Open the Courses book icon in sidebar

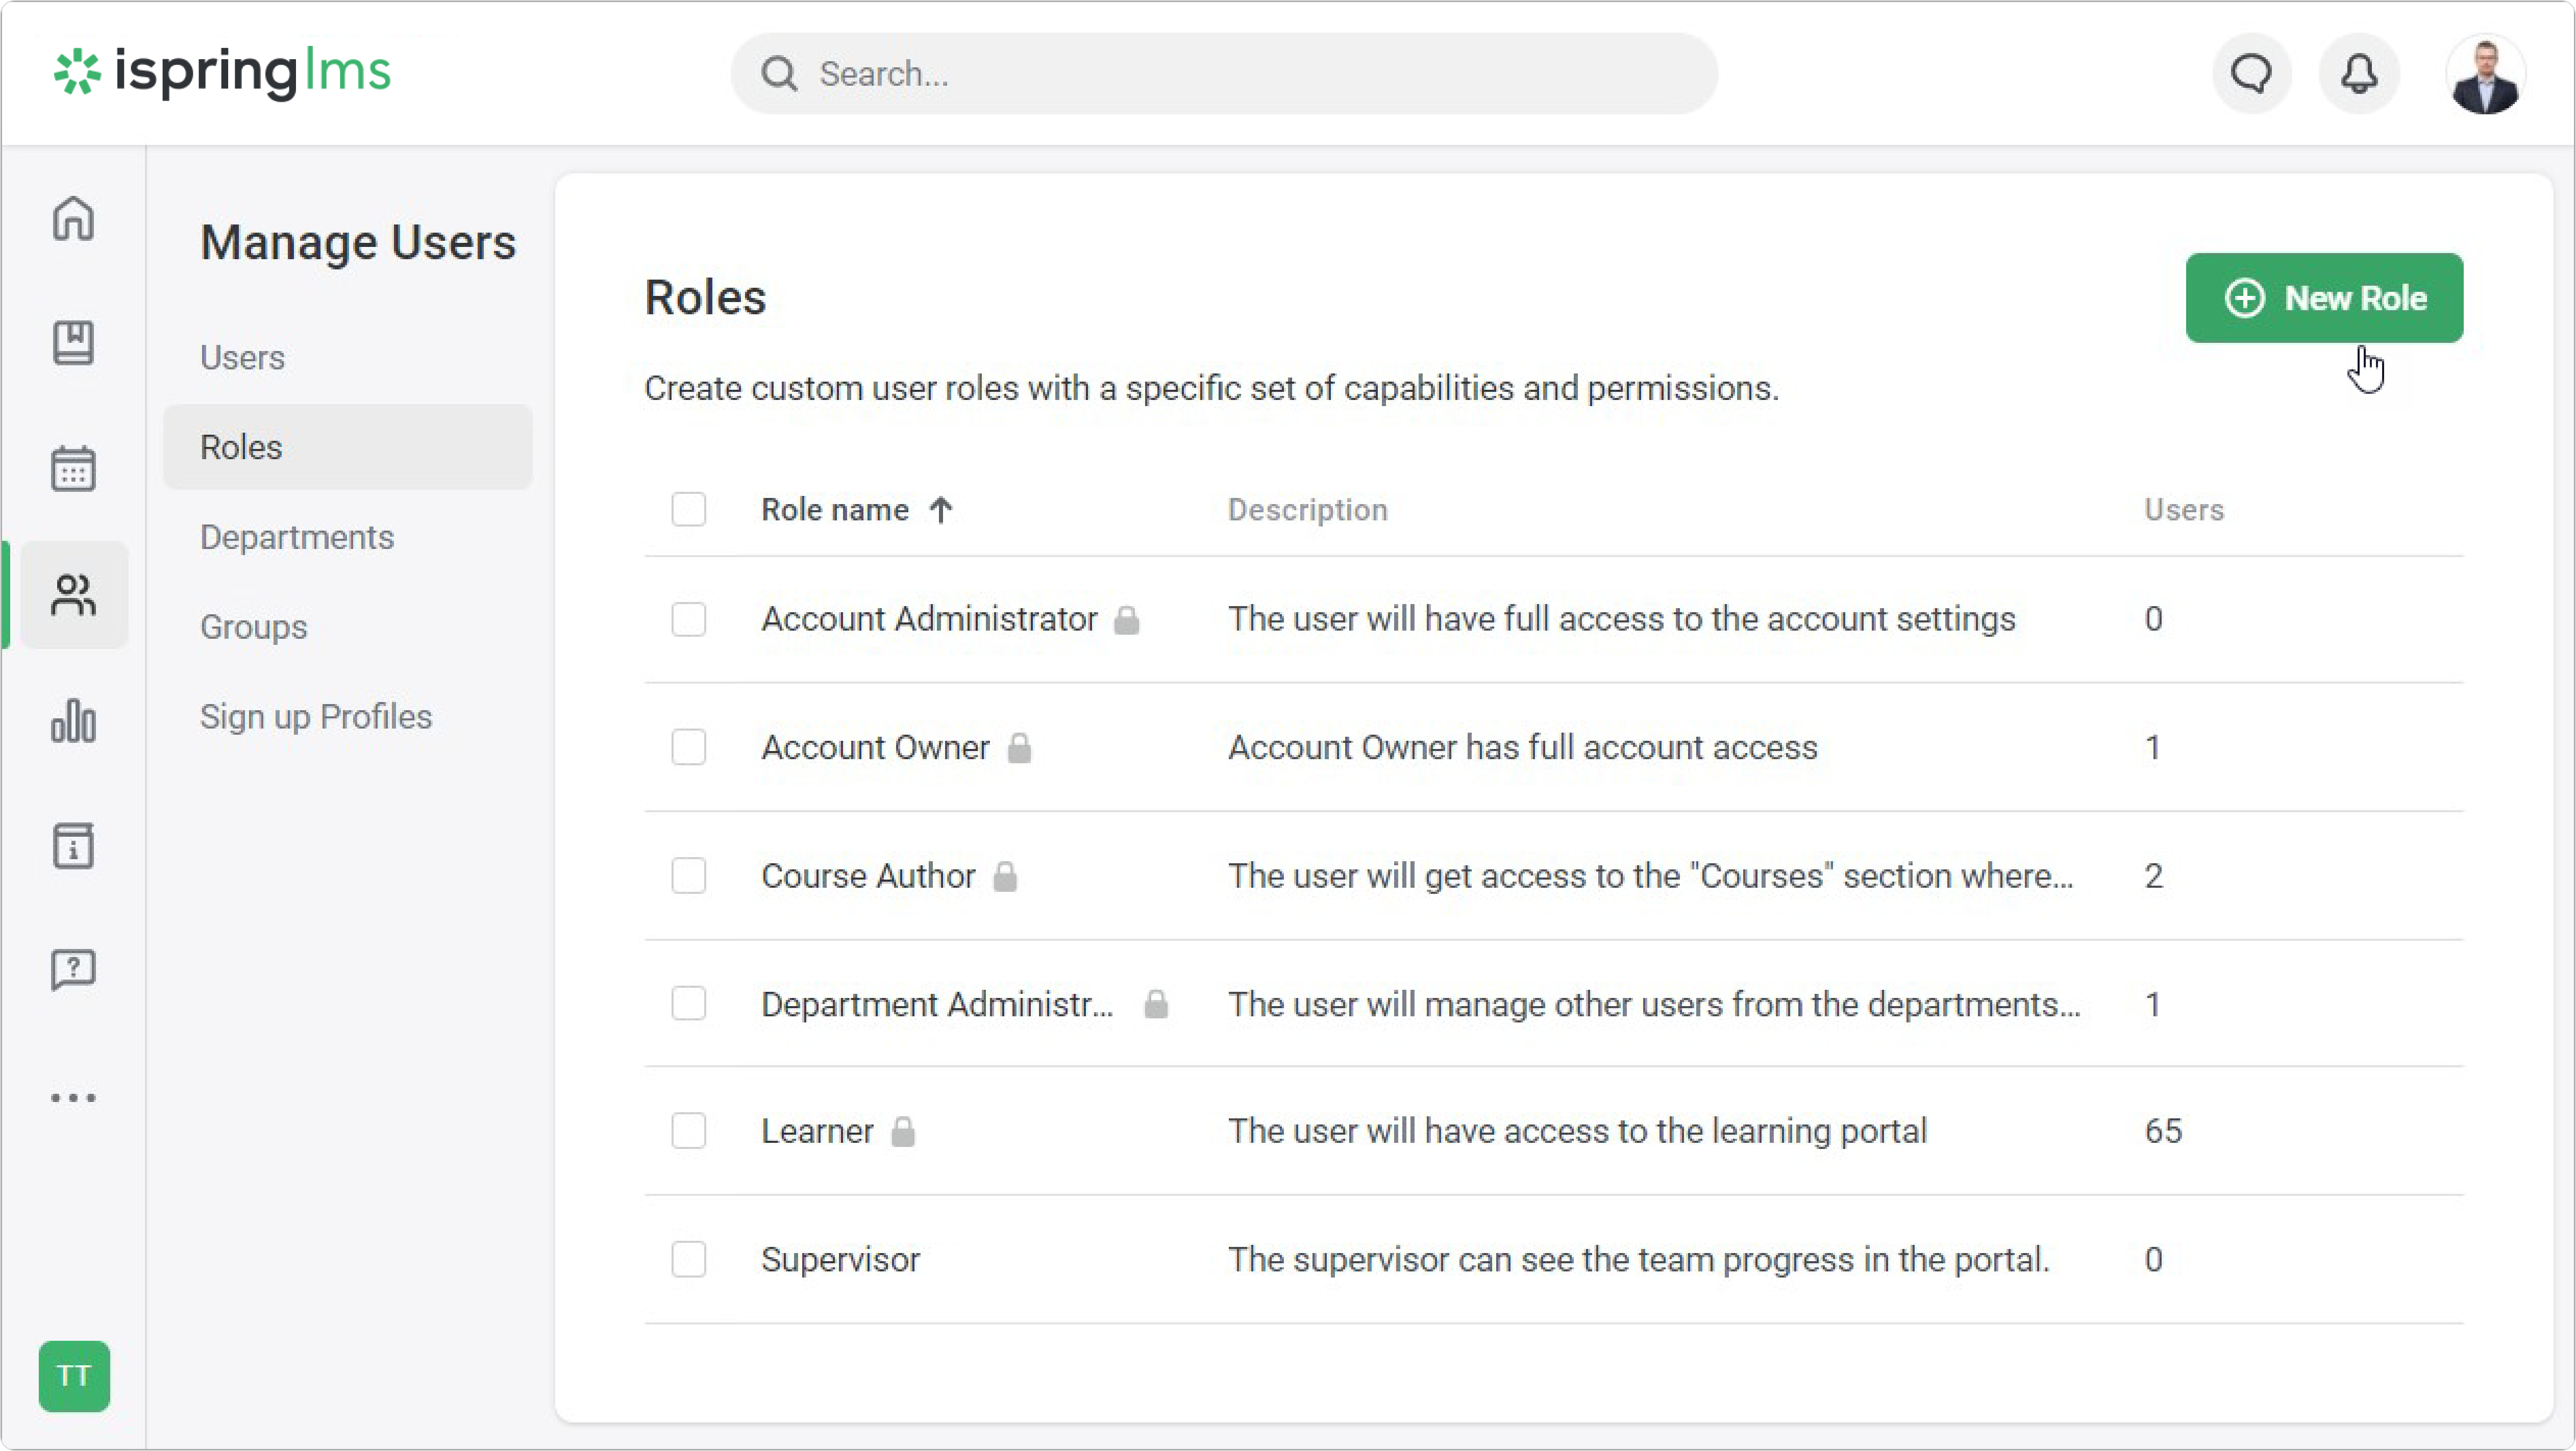coord(73,343)
